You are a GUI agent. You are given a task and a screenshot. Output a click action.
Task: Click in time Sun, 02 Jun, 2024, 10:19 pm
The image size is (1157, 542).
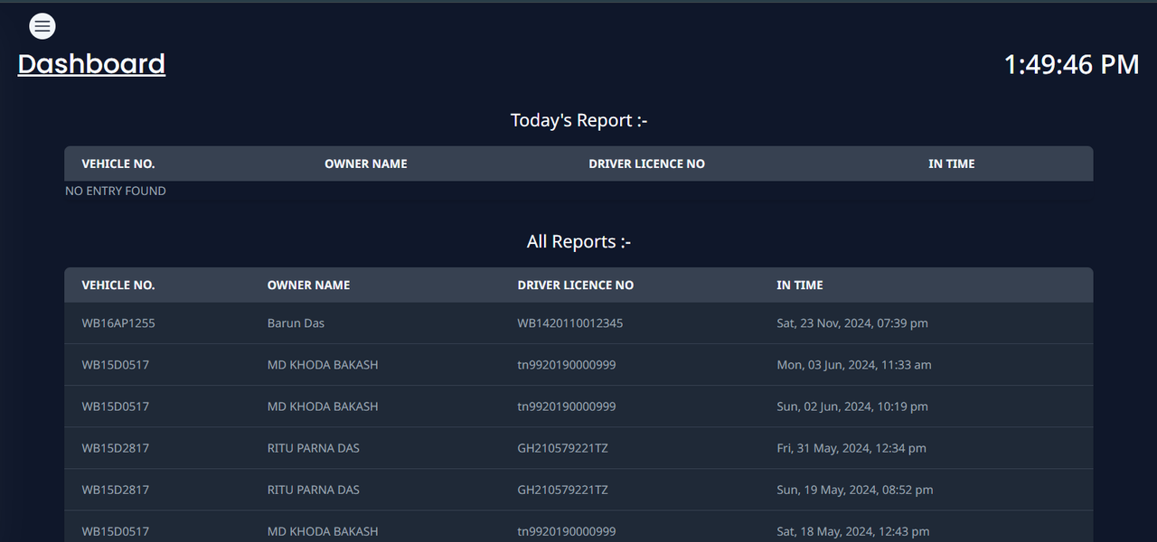click(852, 406)
